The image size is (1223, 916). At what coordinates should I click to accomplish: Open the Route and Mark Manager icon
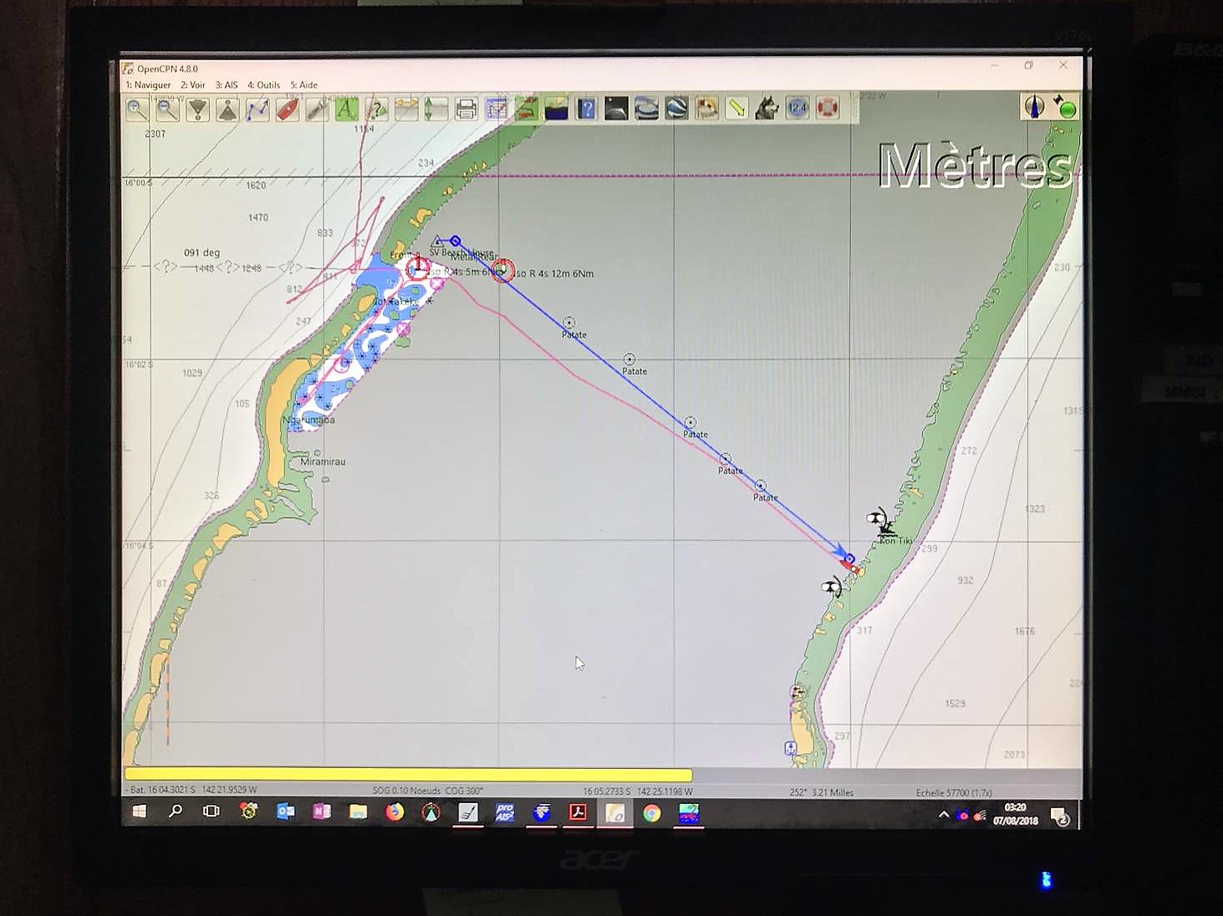pos(497,109)
